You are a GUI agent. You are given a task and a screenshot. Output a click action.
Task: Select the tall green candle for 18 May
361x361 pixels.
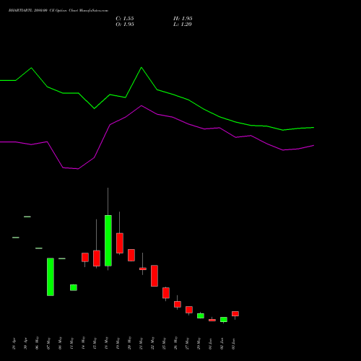point(108,240)
